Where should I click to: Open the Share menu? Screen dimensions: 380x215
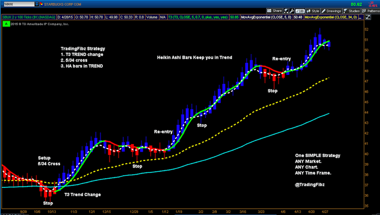click(x=274, y=11)
